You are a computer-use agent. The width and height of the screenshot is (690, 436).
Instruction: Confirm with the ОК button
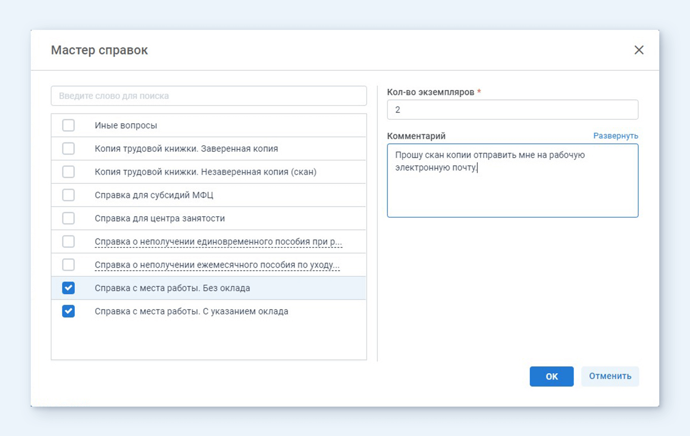tap(552, 376)
